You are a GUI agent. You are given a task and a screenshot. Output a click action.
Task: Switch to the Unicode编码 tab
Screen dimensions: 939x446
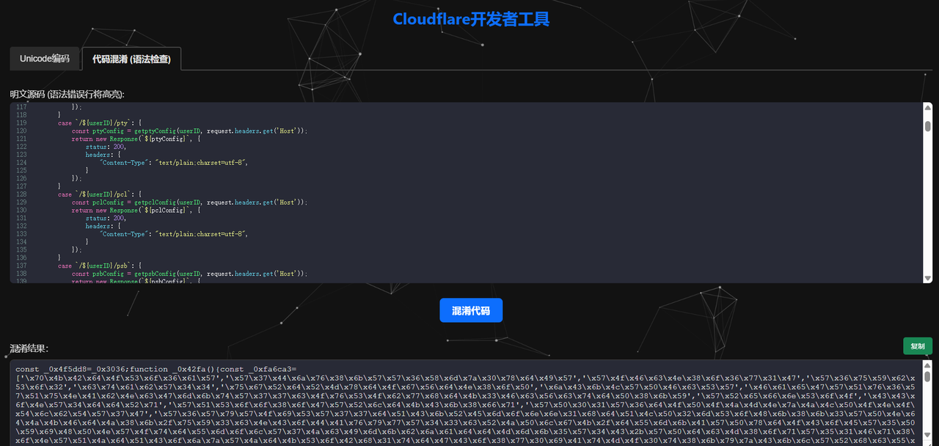pyautogui.click(x=44, y=59)
